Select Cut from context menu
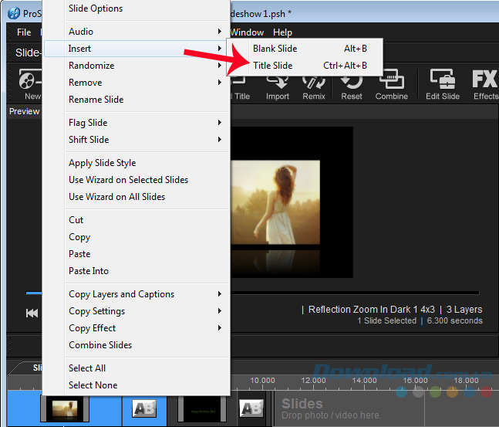 point(137,220)
